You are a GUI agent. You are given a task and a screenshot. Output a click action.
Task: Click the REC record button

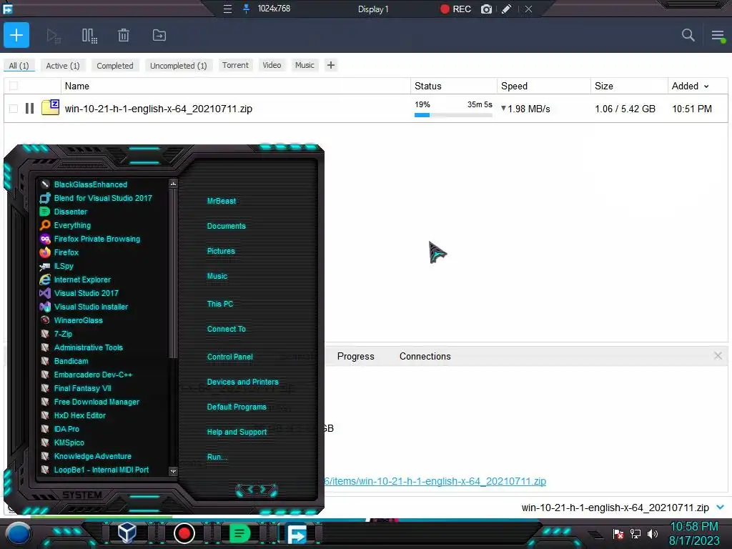[455, 9]
